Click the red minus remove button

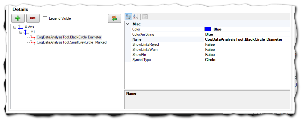tap(33, 18)
